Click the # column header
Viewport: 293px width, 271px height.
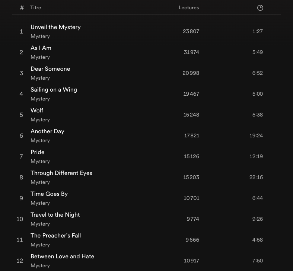click(22, 8)
